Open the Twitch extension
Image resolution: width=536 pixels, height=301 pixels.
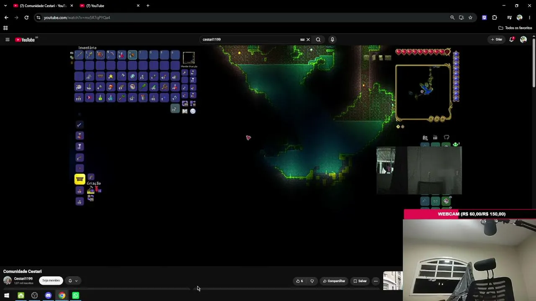(x=484, y=18)
